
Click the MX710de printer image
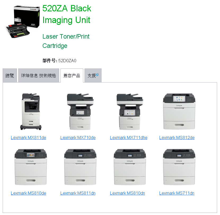(x=80, y=112)
